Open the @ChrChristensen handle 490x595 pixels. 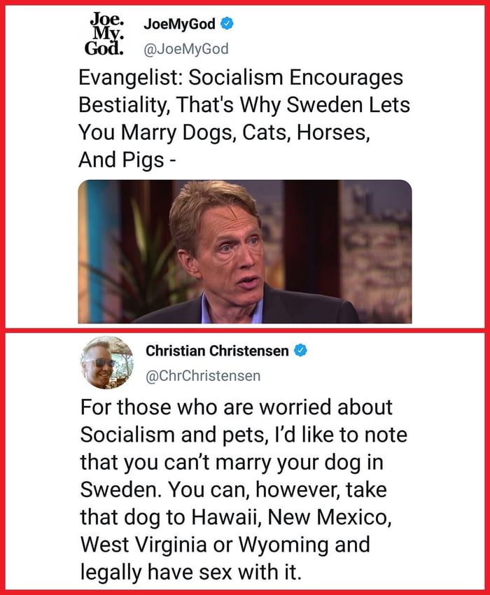click(x=203, y=376)
